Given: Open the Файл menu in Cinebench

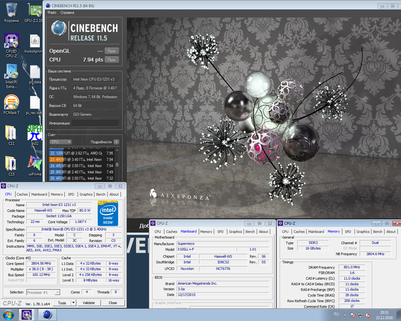Looking at the screenshot, I should 52,13.
